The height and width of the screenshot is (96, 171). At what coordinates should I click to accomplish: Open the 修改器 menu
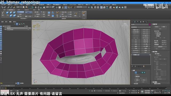42,5
